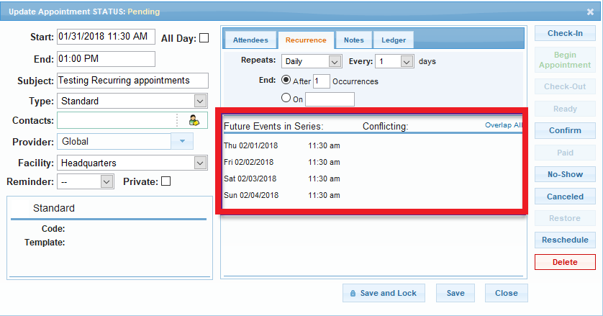Enable the Private checkbox
Viewport: 603px width, 316px height.
pyautogui.click(x=166, y=181)
